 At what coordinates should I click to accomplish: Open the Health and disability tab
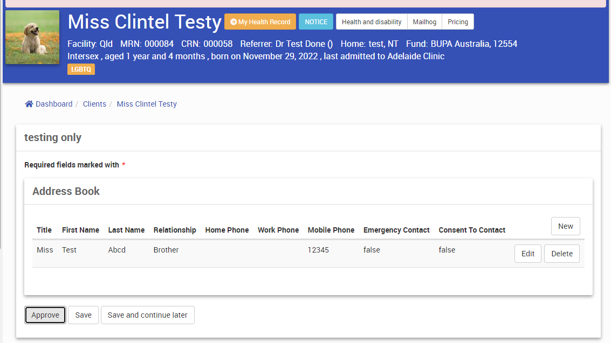coord(372,22)
